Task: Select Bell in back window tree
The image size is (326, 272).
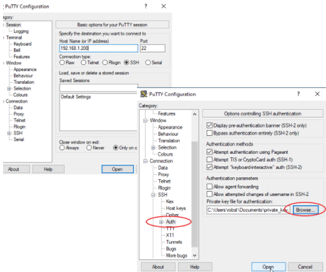Action: (x=17, y=50)
